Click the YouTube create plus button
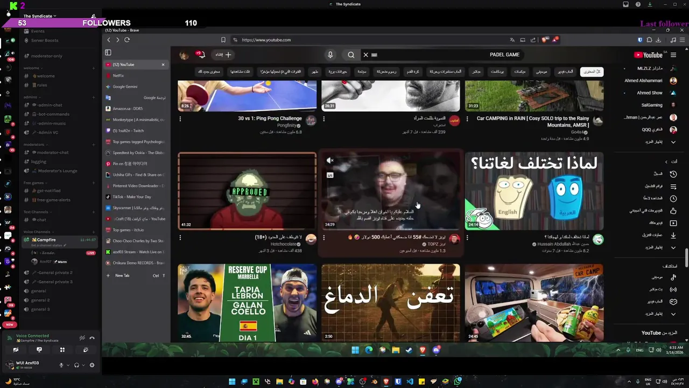 [x=223, y=54]
